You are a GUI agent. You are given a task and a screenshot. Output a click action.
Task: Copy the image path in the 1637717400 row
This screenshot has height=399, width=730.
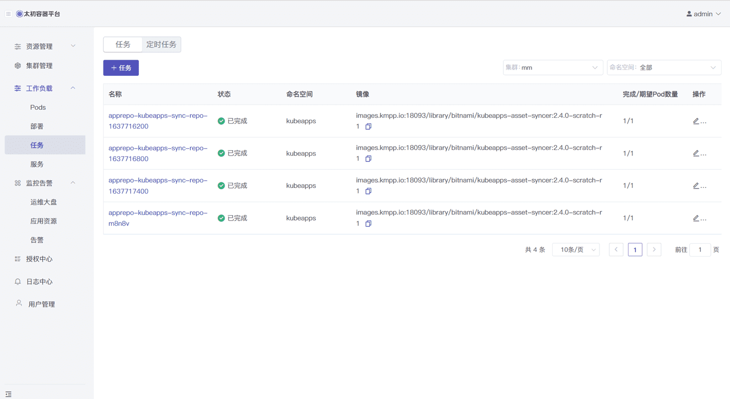click(368, 191)
